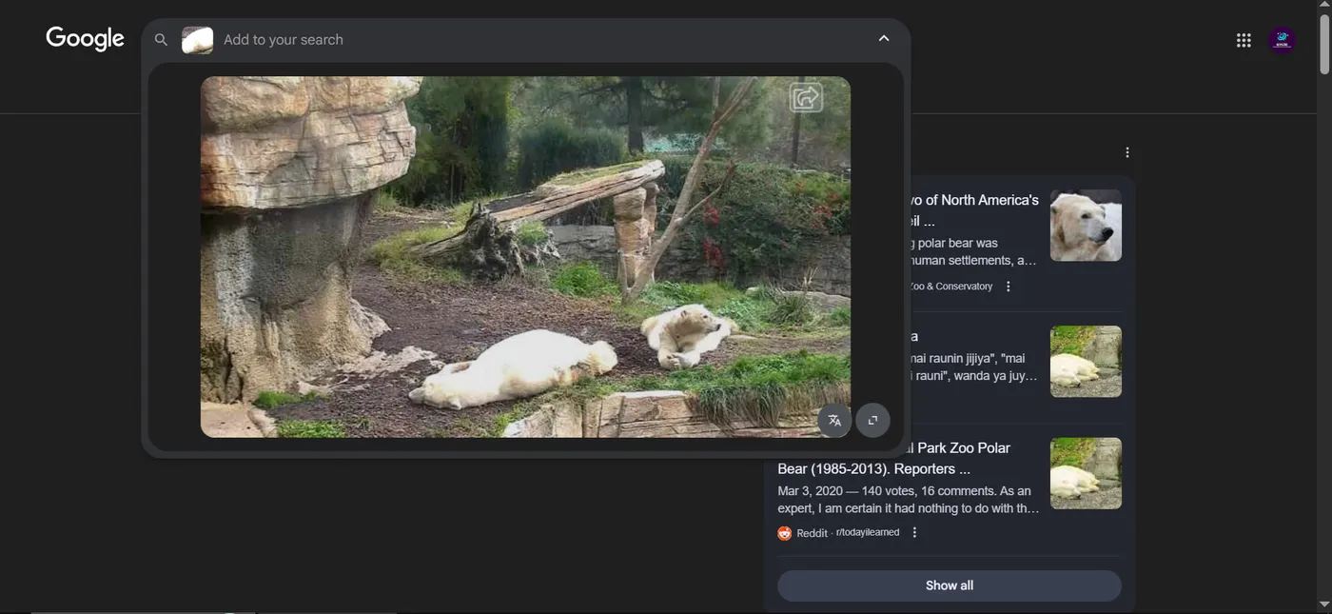Screen dimensions: 1332x614
Task: Select the small image thumbnail in search bar
Action: pos(197,40)
